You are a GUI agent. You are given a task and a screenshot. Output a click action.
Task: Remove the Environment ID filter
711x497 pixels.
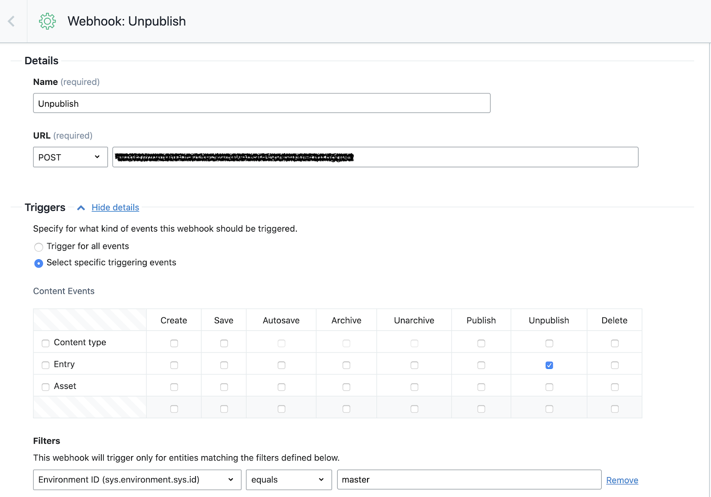622,480
